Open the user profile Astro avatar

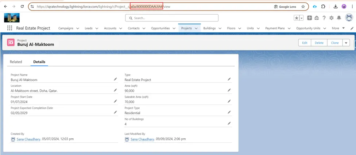(349, 18)
